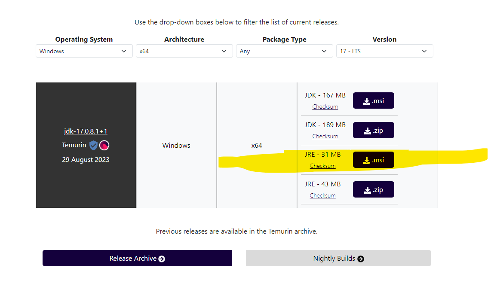
Task: Download the JDK 167 MB .msi installer
Action: pos(373,100)
